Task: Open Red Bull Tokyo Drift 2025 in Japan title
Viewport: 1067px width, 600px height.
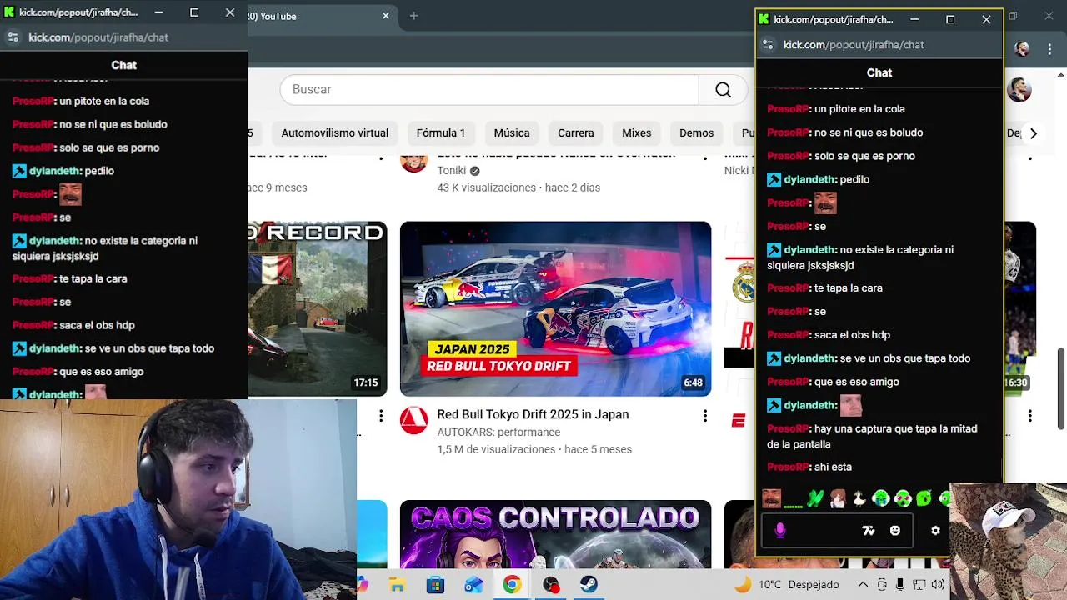Action: click(533, 415)
